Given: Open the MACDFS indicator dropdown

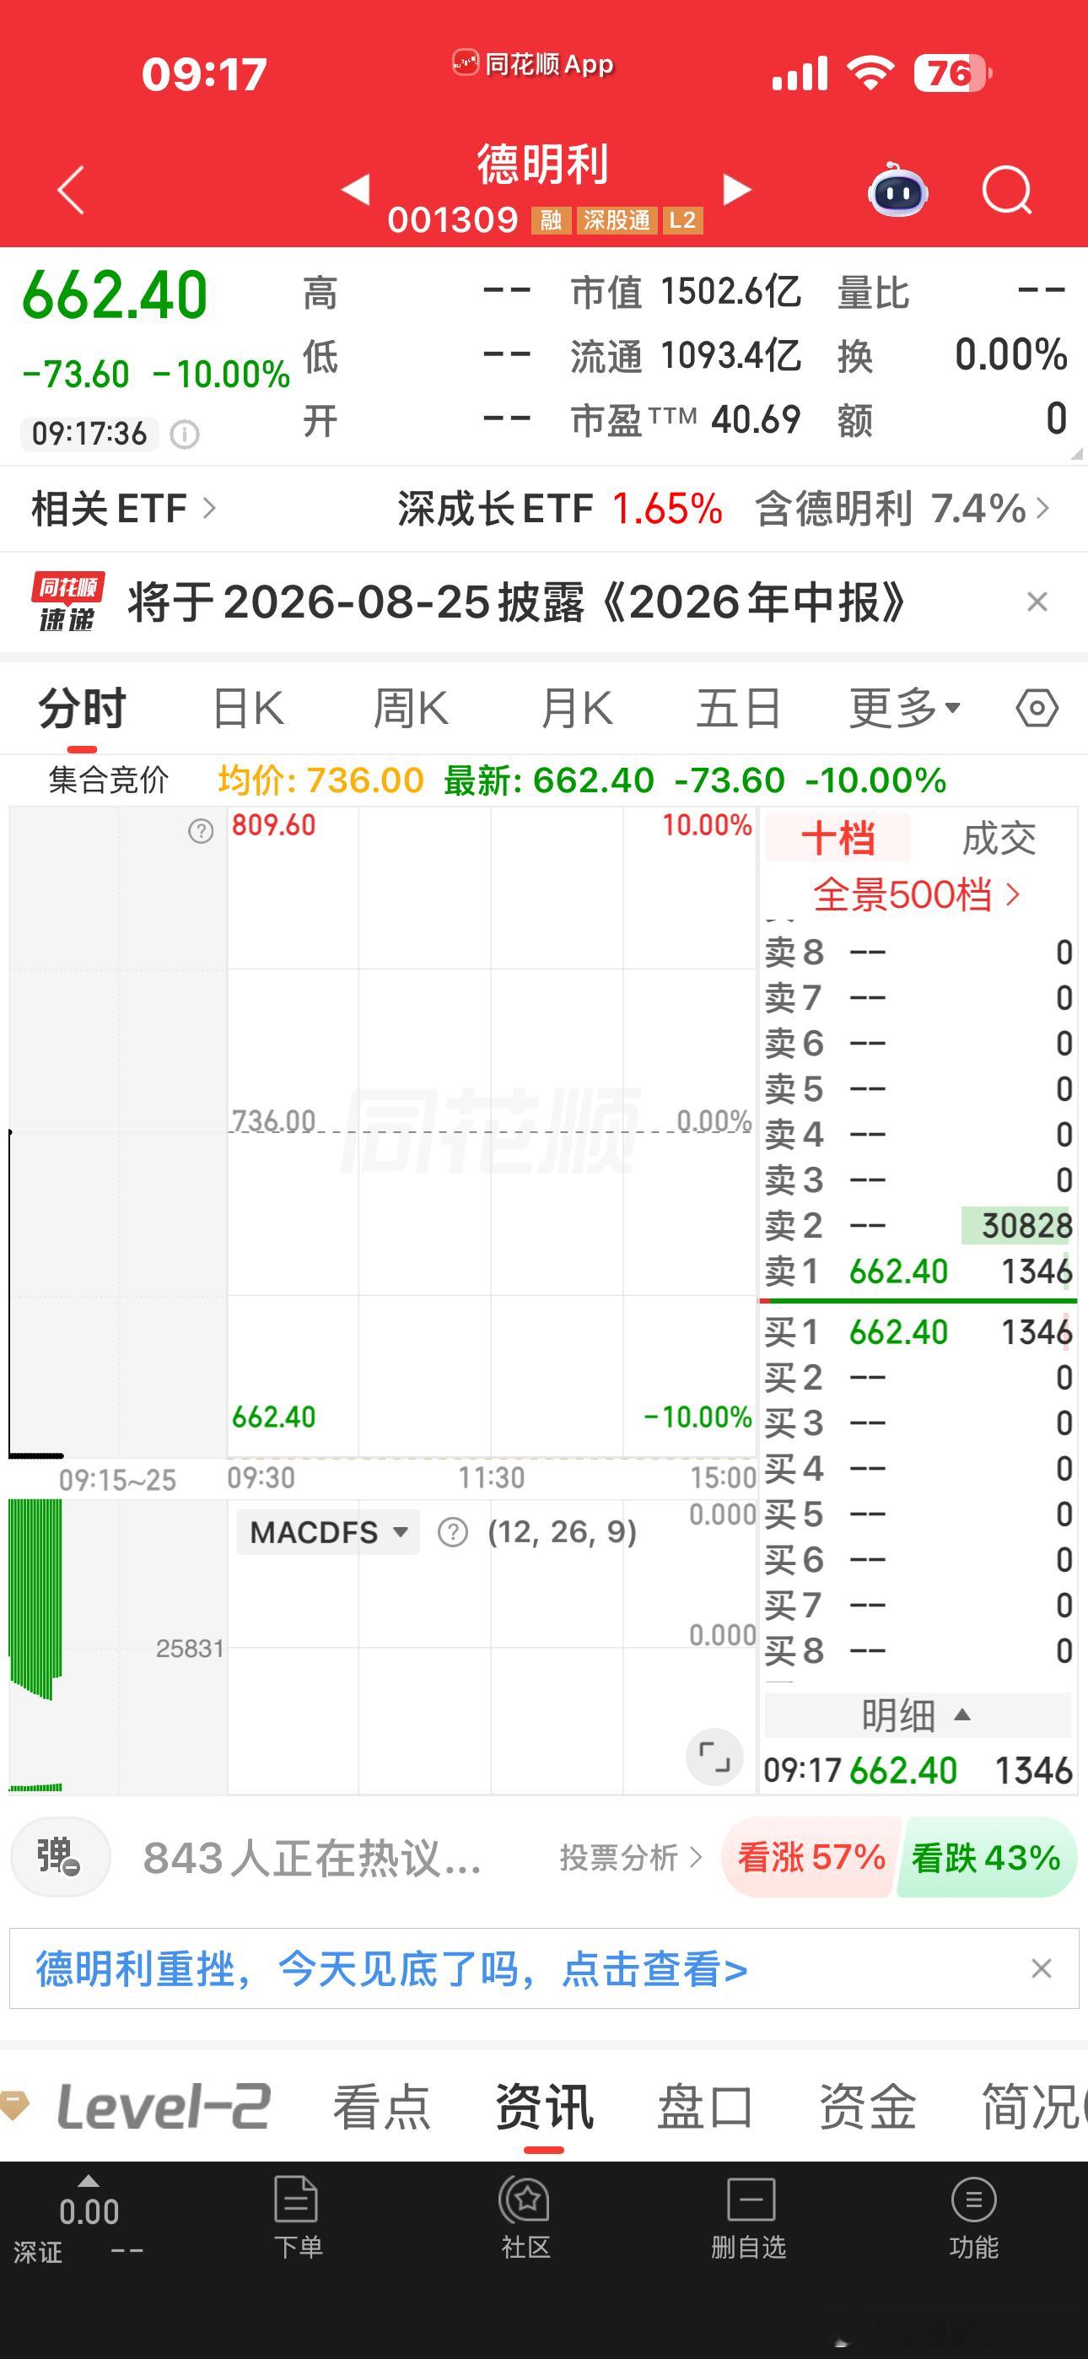Looking at the screenshot, I should (328, 1532).
